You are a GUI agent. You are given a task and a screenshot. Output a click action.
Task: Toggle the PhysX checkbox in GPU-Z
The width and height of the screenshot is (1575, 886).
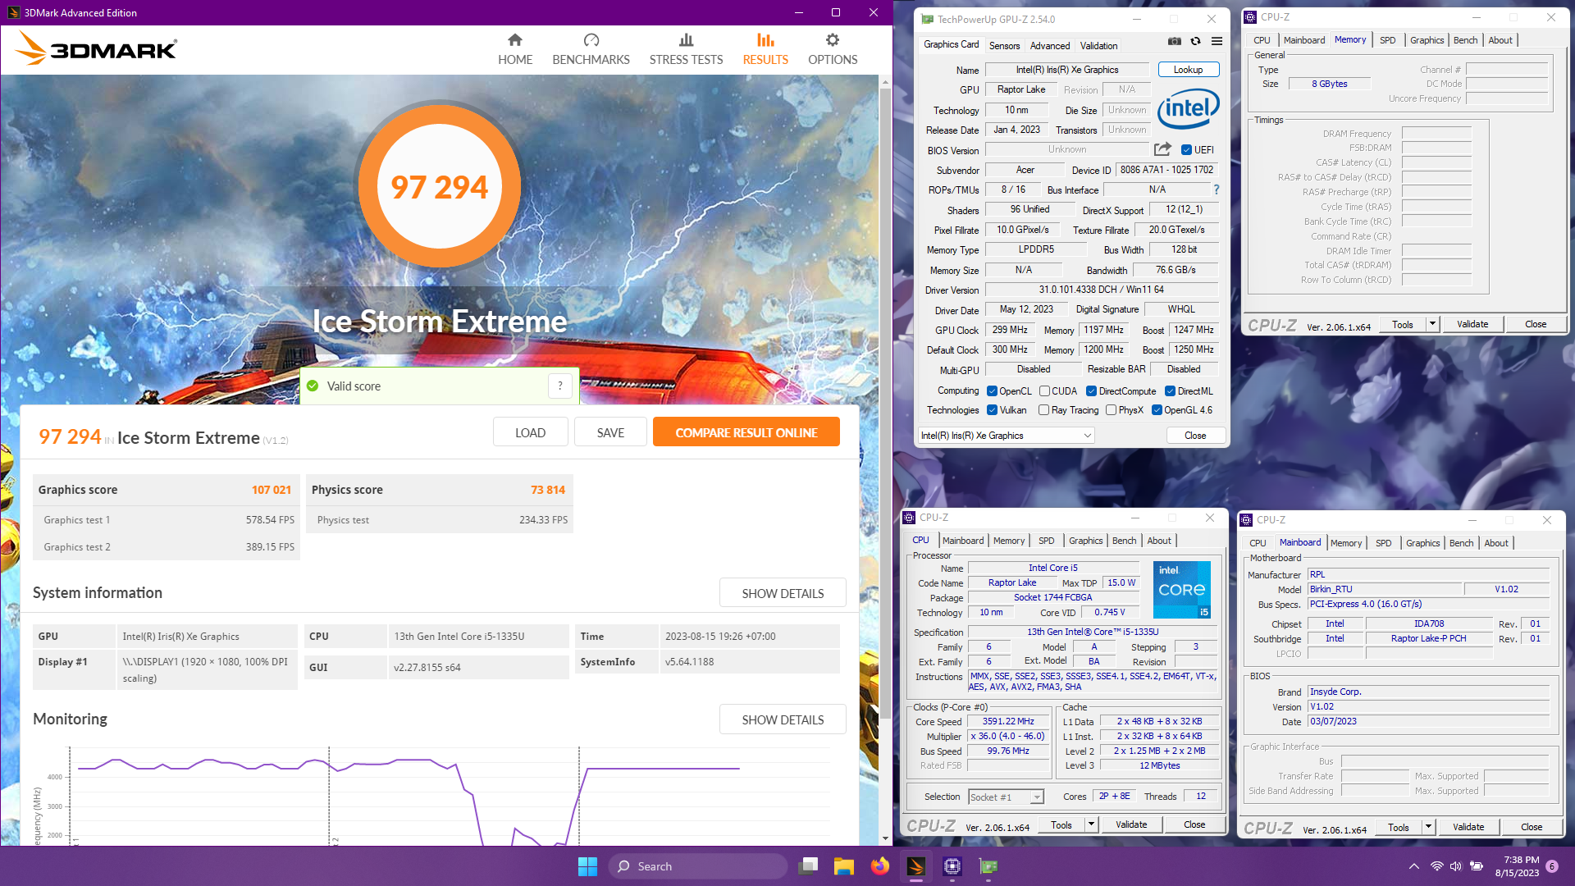[x=1111, y=410]
